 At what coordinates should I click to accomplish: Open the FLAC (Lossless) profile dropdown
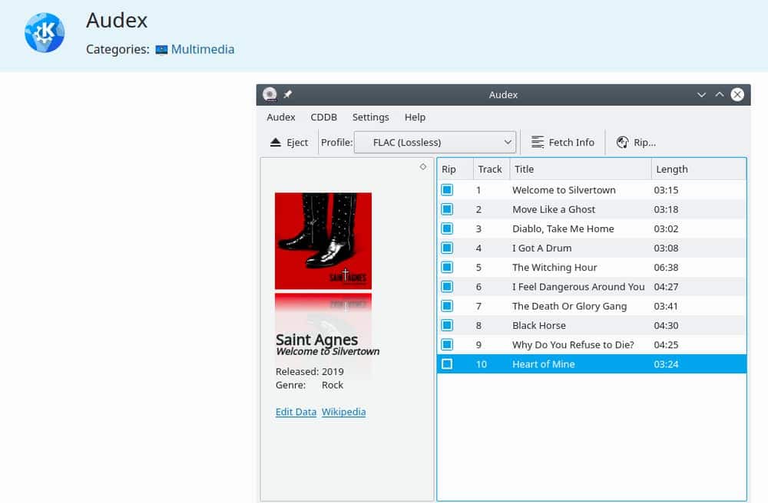click(435, 143)
